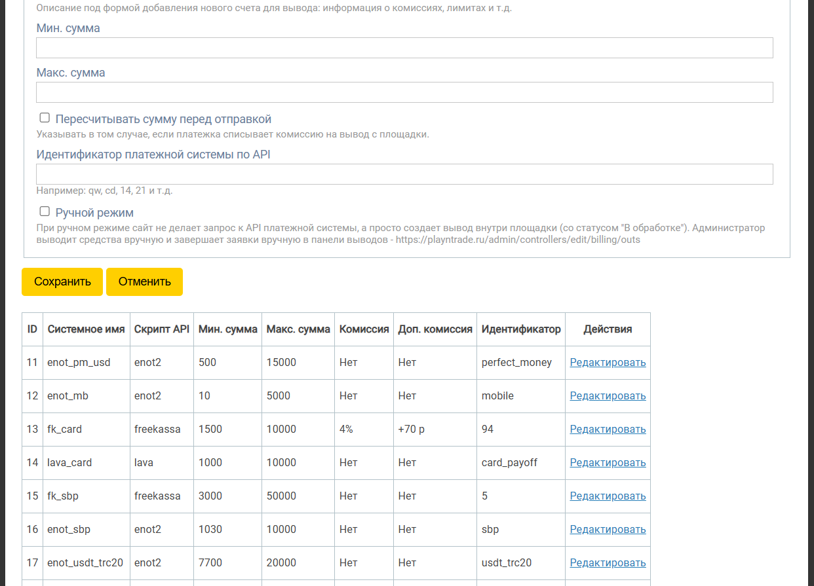Click the Системное имя column header
This screenshot has height=586, width=814.
(86, 329)
